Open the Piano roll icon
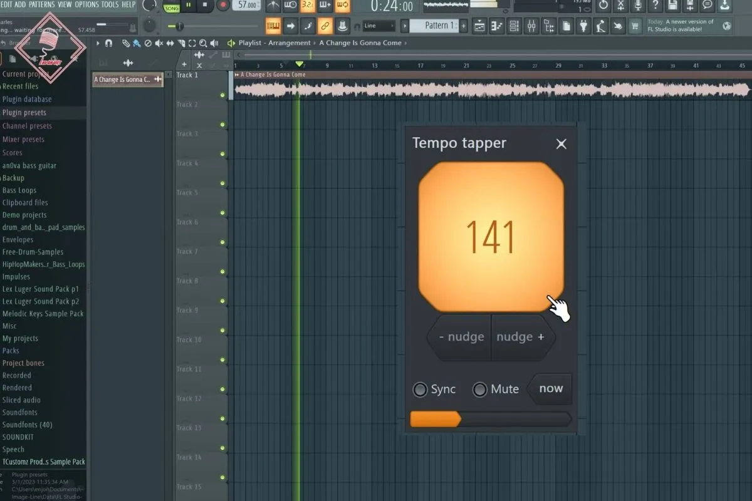 click(x=496, y=26)
